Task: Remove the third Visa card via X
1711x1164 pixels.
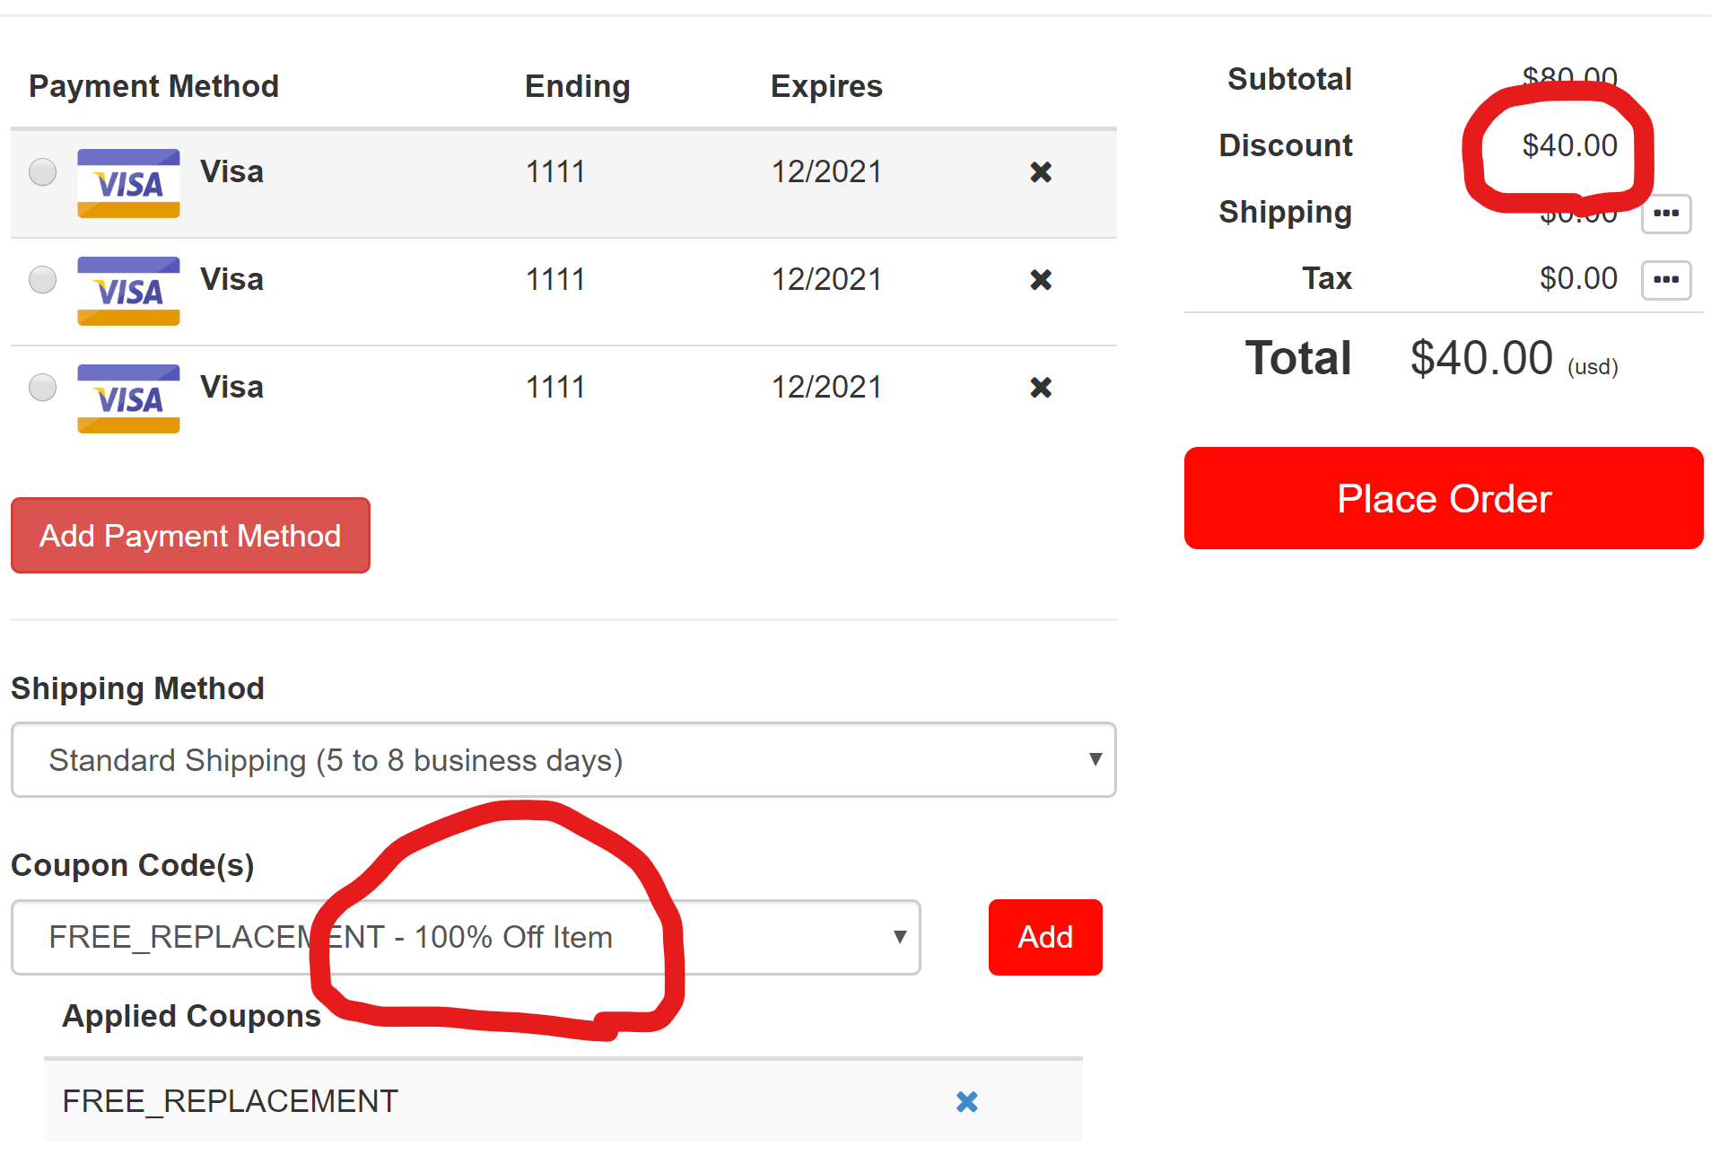Action: tap(1041, 388)
